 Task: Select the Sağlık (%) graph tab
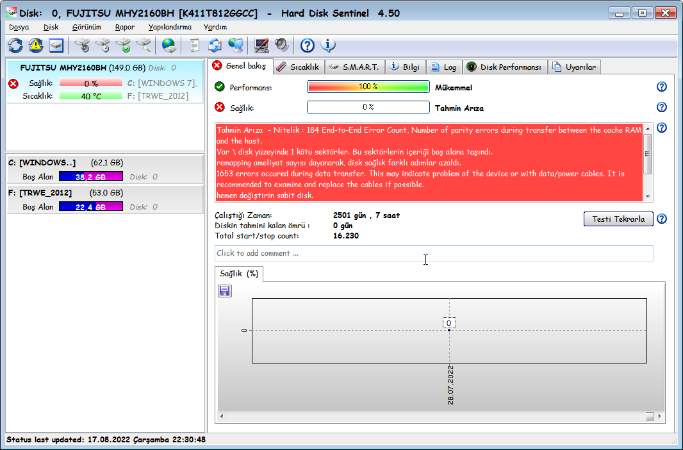[239, 274]
